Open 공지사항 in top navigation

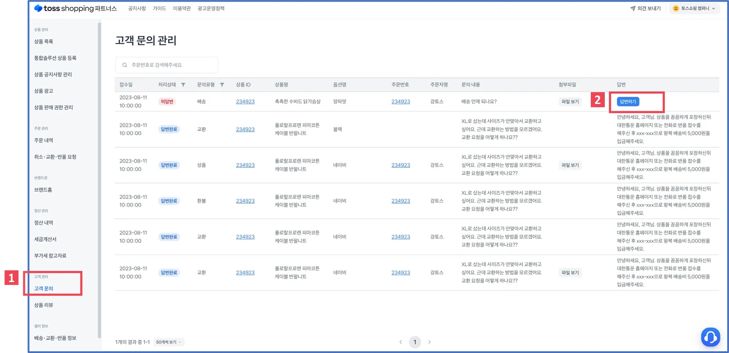(x=137, y=8)
